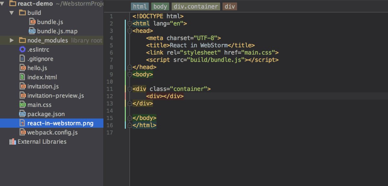The width and height of the screenshot is (388, 186).
Task: Collapse the react-demo project root arrow
Action: tap(3, 4)
